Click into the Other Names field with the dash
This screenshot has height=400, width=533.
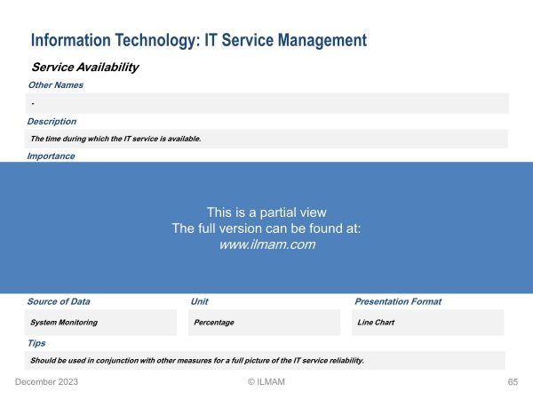pyautogui.click(x=266, y=103)
